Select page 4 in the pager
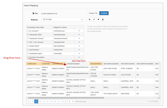Screen dimensions: 167x108 click(x=48, y=101)
